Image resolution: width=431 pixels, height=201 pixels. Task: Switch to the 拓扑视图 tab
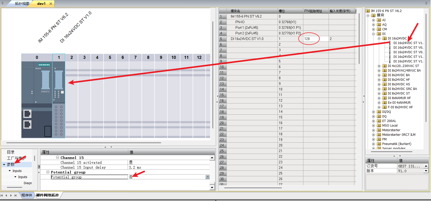[x=22, y=4]
